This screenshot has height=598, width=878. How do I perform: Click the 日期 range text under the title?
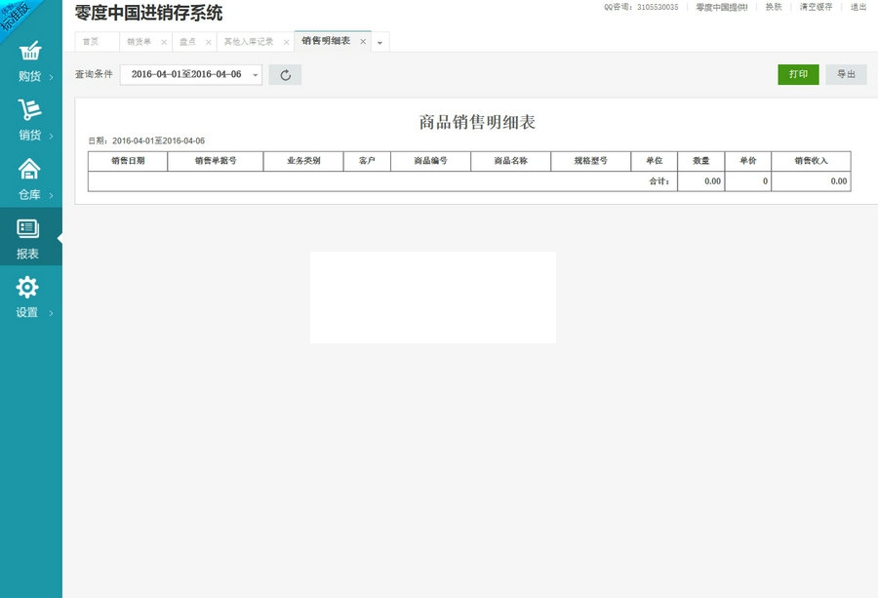tap(146, 141)
